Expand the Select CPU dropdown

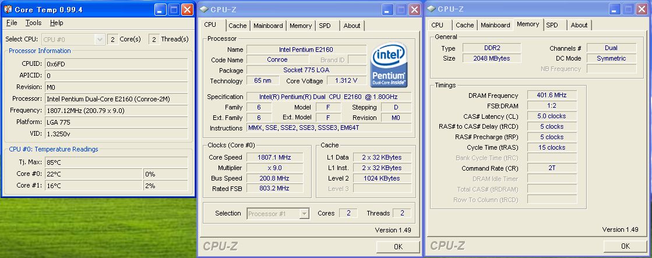(x=100, y=40)
